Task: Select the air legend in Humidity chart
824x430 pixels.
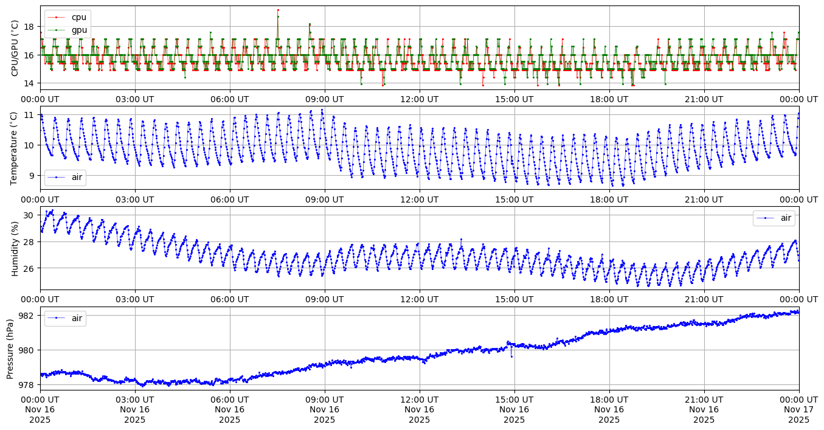Action: click(x=774, y=218)
